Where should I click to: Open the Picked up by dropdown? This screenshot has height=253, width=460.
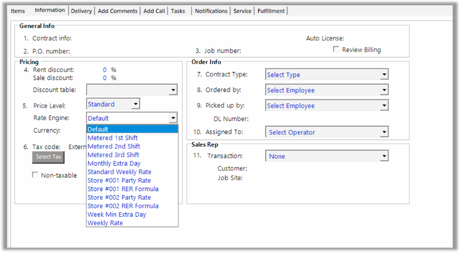click(384, 105)
